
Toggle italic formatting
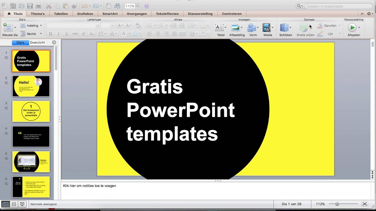click(x=58, y=34)
